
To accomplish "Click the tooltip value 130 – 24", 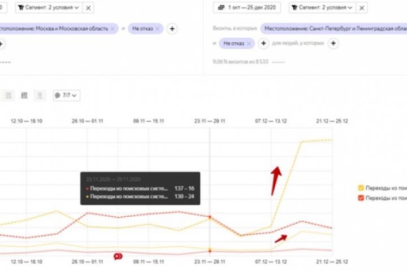I will click(184, 196).
